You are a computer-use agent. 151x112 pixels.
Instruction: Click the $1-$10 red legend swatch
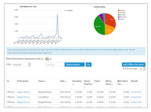pyautogui.click(x=119, y=11)
